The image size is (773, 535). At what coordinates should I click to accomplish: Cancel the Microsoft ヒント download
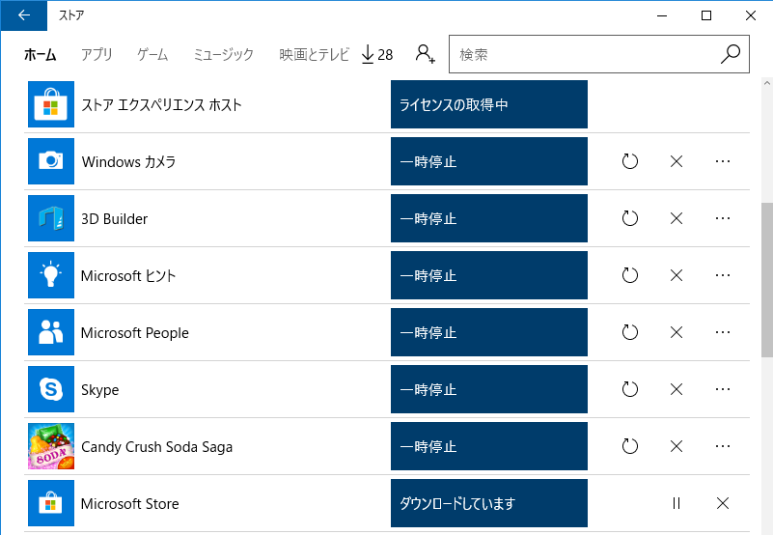[x=676, y=275]
